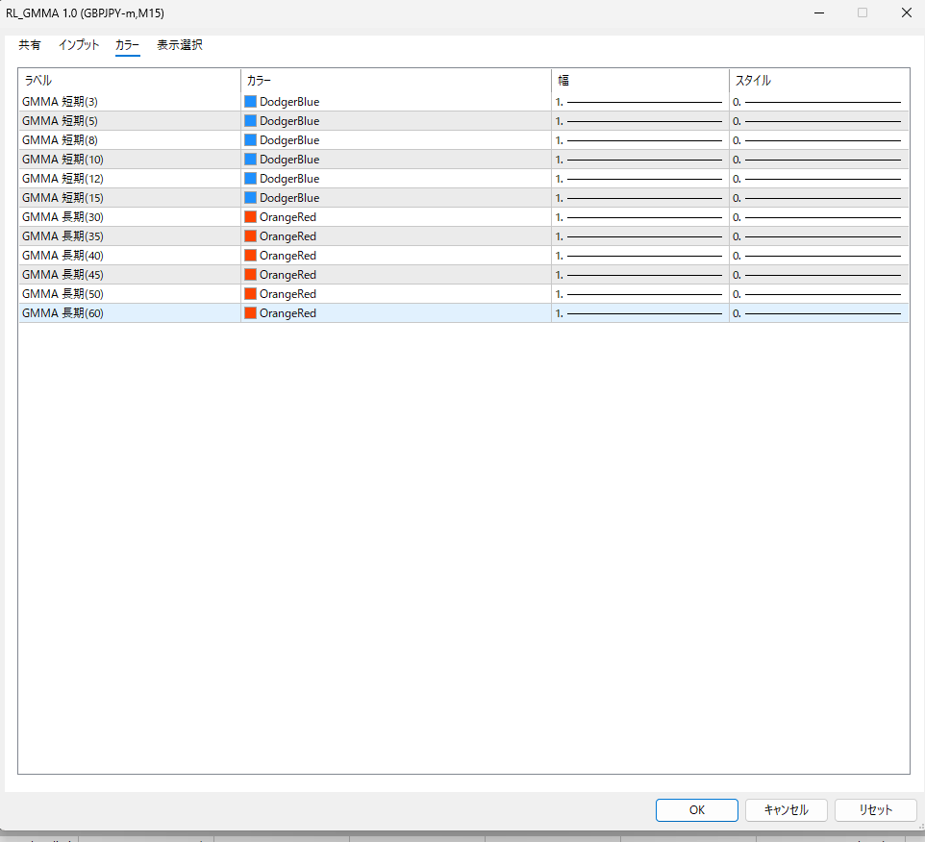The image size is (925, 842).
Task: Change the color swatch of GMMA 短期(5)
Action: [251, 121]
